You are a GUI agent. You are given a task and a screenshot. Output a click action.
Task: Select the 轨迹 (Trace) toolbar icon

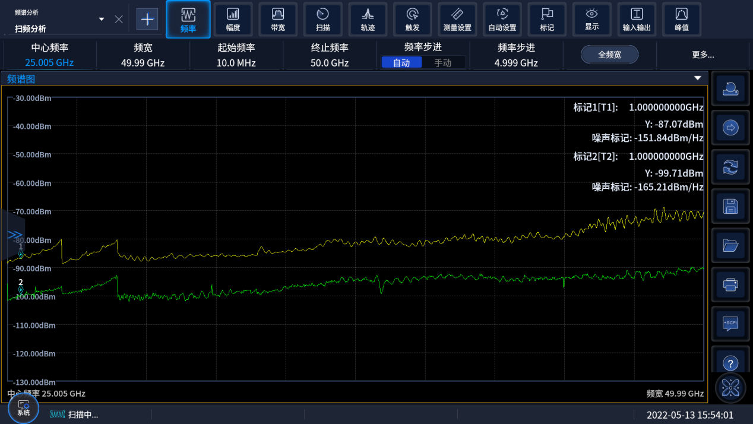pos(368,19)
